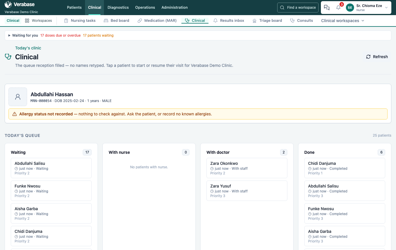
Task: Click the Waiting column count badge 17
Action: click(87, 152)
